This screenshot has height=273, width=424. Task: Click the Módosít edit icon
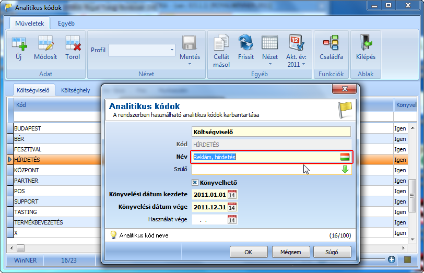point(45,43)
